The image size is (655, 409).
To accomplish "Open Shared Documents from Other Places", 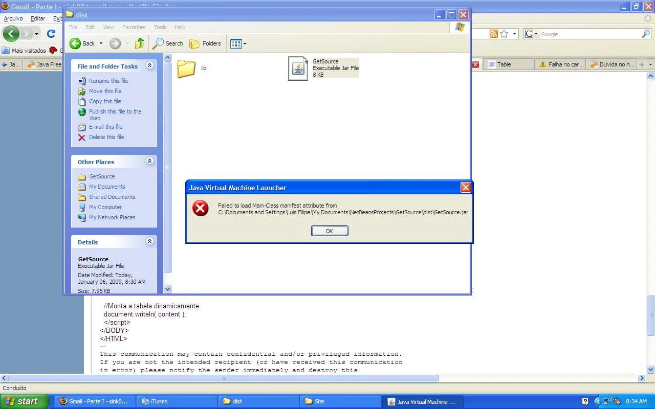I will click(x=112, y=197).
